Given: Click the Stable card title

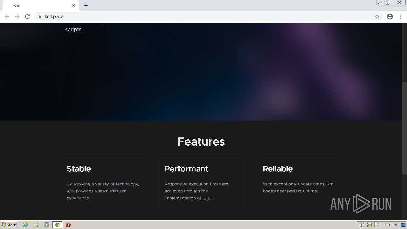Looking at the screenshot, I should click(79, 169).
